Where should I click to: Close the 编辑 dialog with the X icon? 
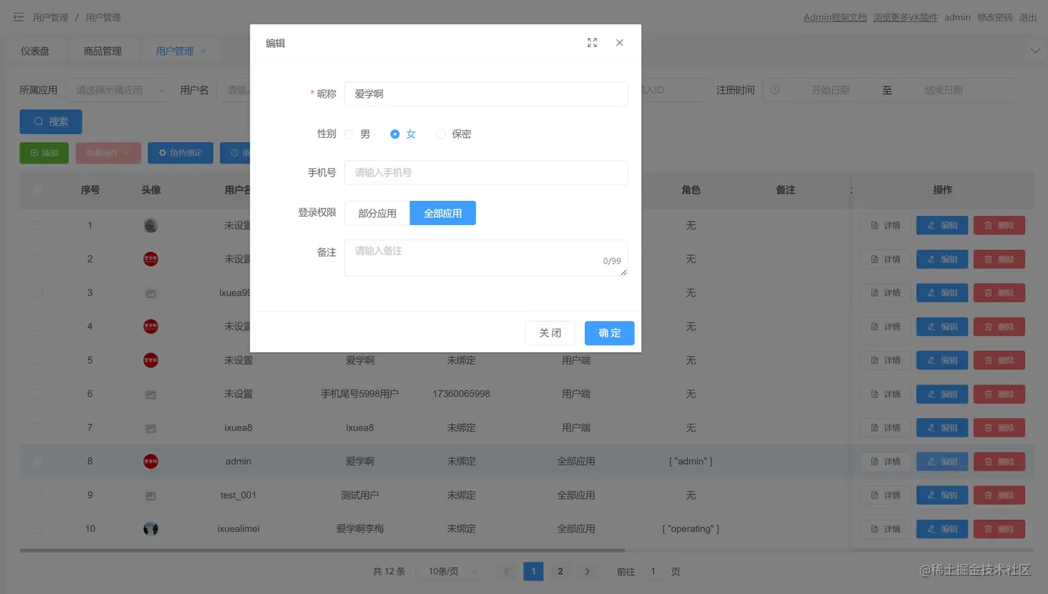coord(620,43)
